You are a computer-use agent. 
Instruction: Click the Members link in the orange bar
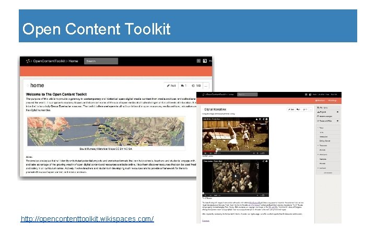[x=320, y=100]
